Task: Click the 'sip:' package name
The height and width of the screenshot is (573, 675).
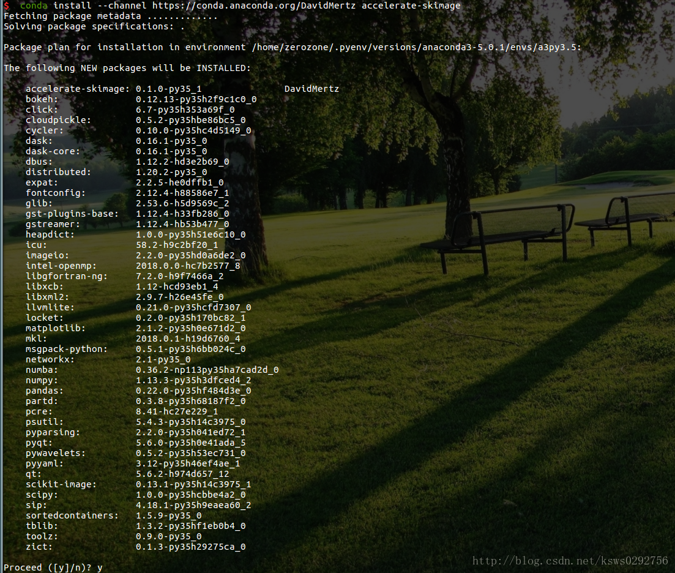Action: point(36,505)
